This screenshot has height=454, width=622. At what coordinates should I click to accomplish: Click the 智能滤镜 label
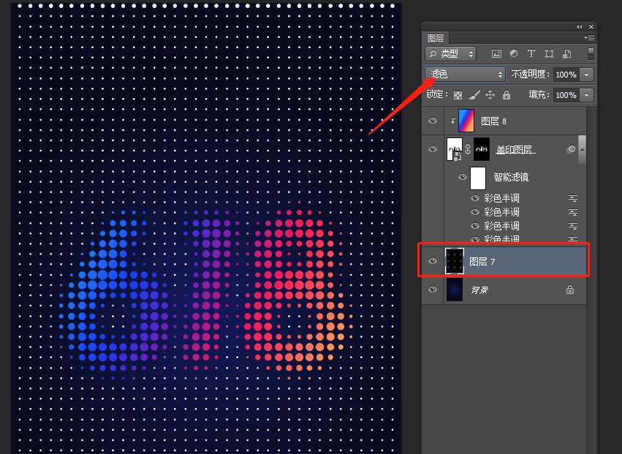tap(511, 177)
